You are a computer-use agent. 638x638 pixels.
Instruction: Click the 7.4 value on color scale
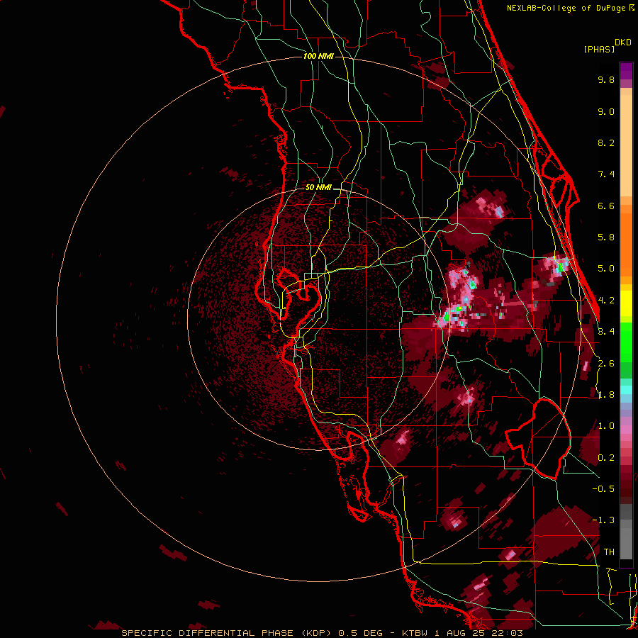pos(606,174)
